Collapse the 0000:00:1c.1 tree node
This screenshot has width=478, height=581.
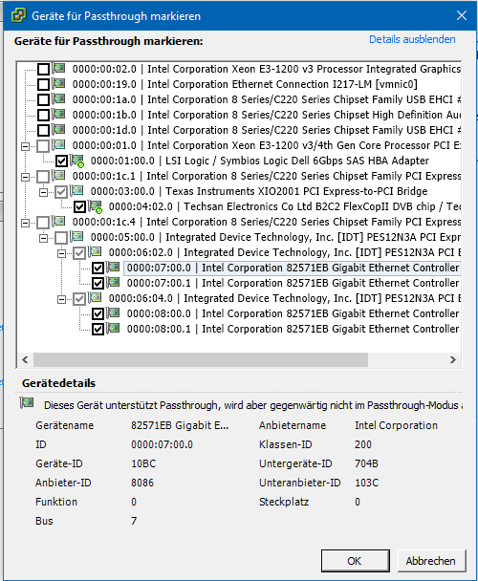click(x=25, y=177)
